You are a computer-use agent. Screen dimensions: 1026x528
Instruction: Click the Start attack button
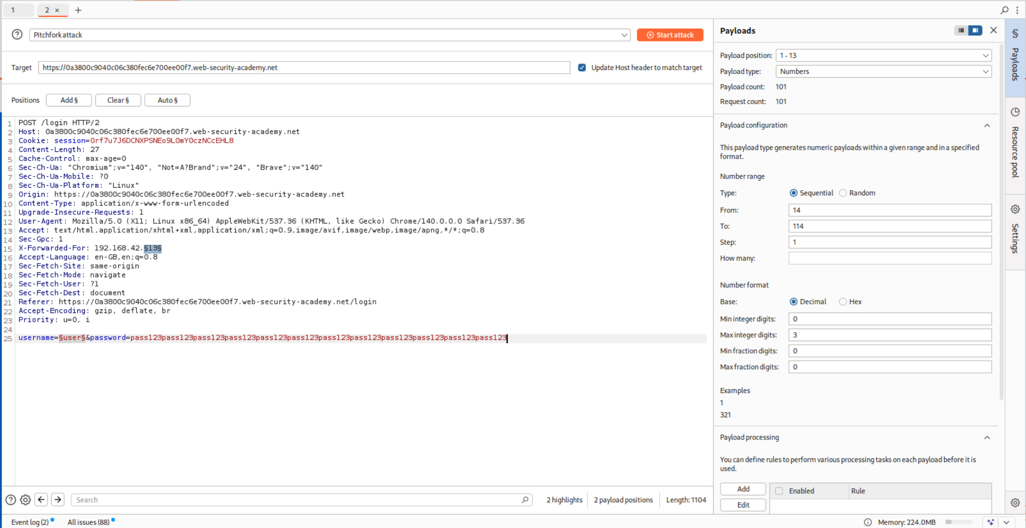(x=670, y=35)
